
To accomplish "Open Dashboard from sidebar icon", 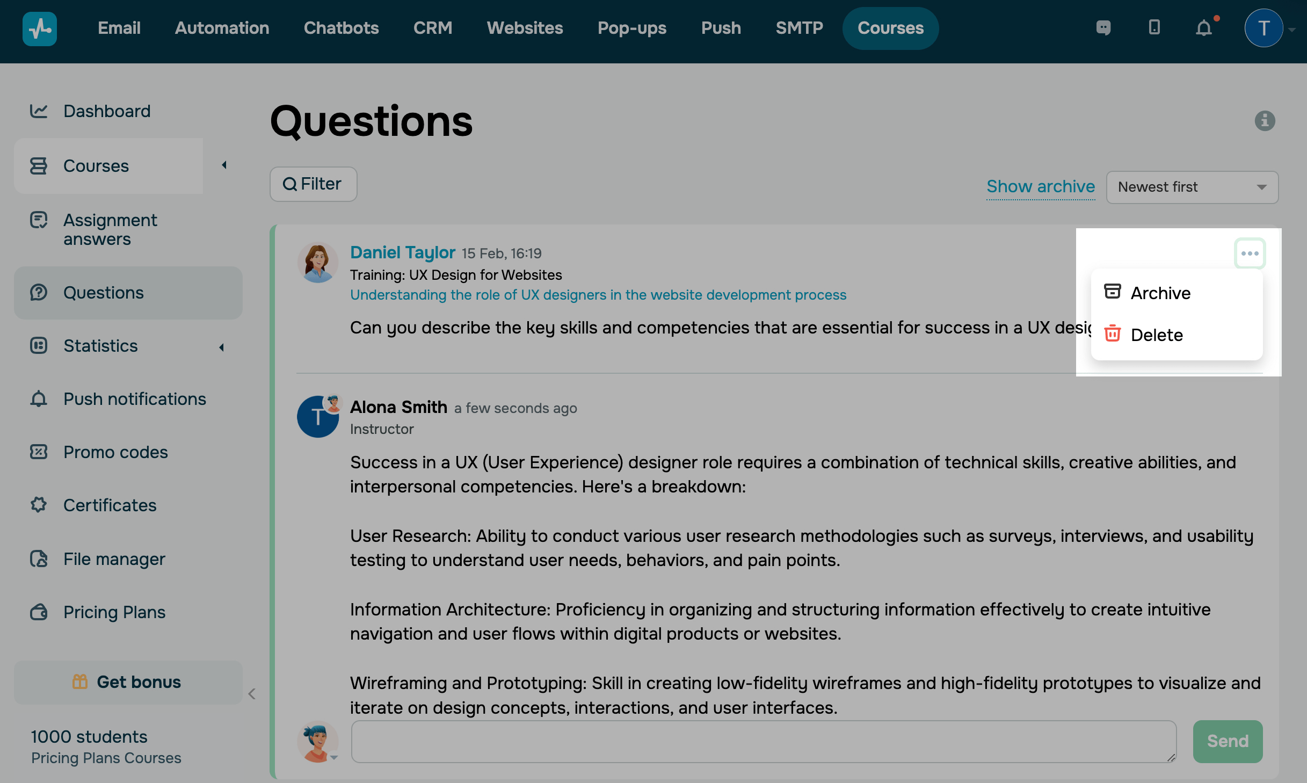I will point(39,111).
